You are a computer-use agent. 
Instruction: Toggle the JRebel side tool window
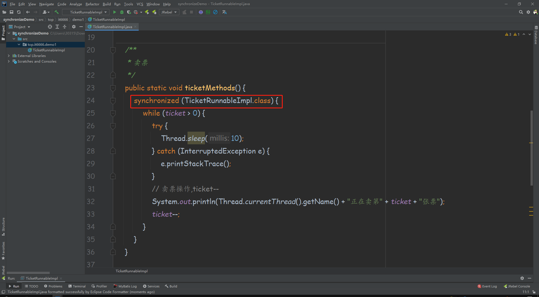pos(3,273)
